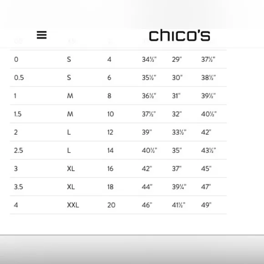Click the 29" waist measurement
Viewport: 264px width, 264px height.
177,60
